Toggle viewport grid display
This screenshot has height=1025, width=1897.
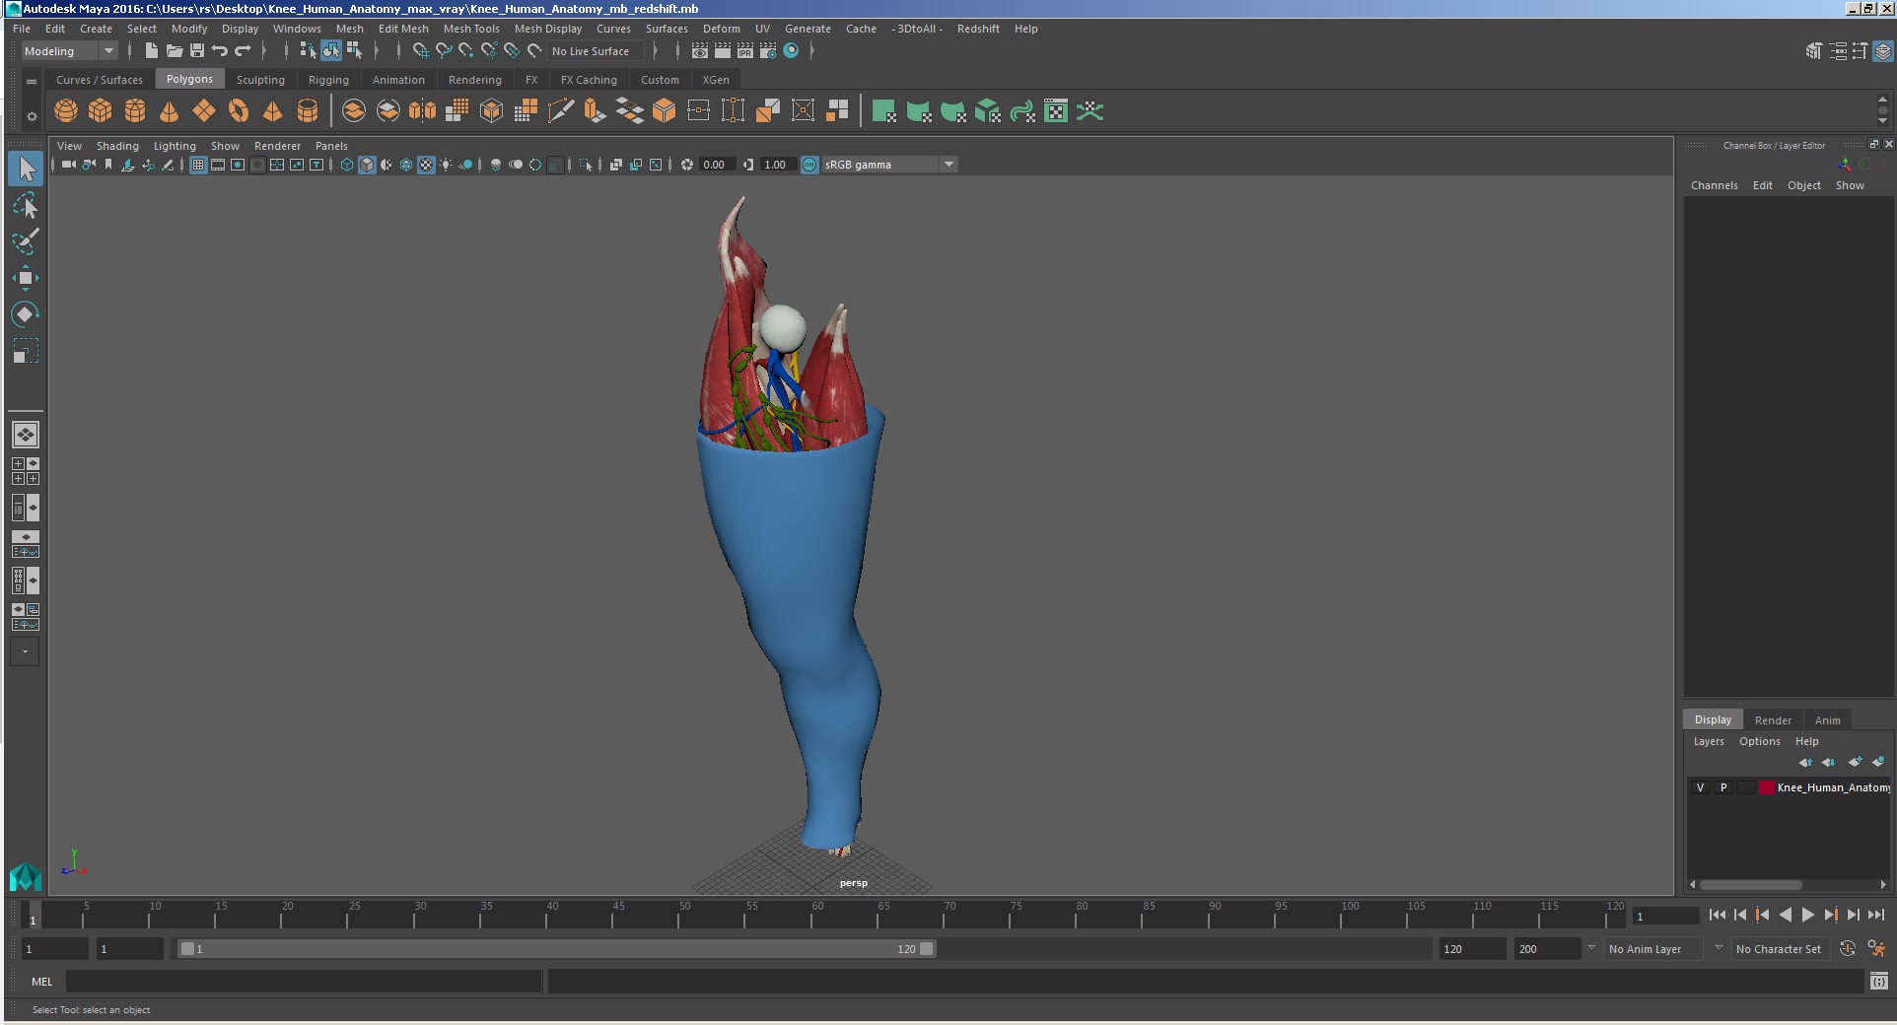pyautogui.click(x=198, y=166)
